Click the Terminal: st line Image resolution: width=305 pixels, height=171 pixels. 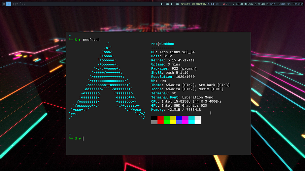[164, 93]
